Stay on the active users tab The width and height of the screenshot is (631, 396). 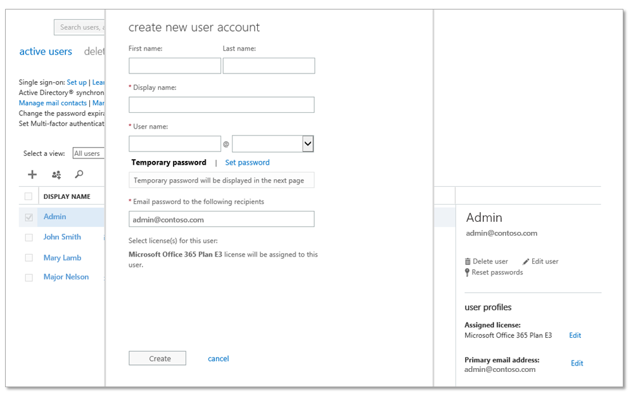pyautogui.click(x=46, y=51)
